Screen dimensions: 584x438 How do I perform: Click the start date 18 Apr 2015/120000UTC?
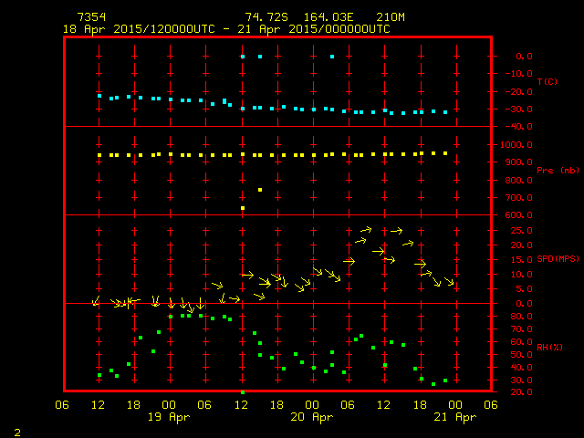click(x=137, y=29)
